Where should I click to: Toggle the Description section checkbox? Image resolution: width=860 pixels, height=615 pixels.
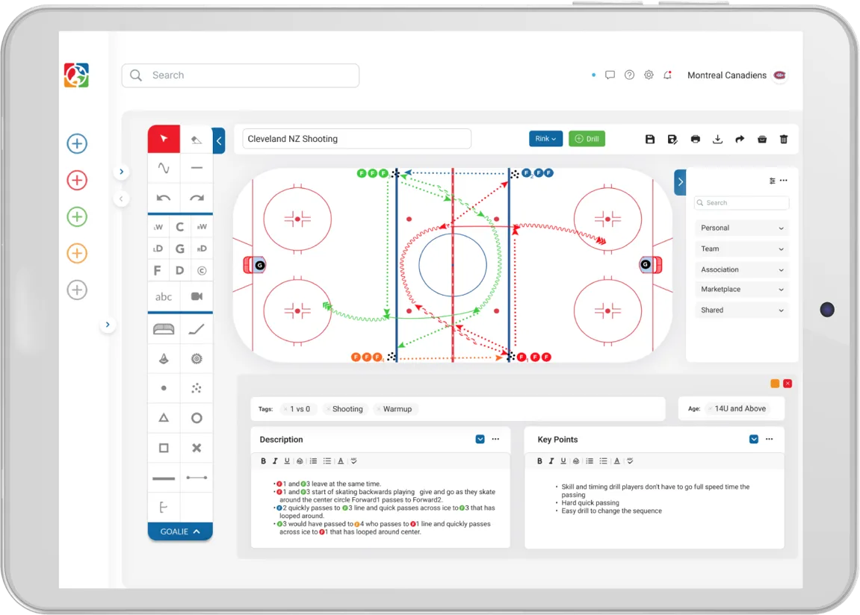[x=480, y=440]
